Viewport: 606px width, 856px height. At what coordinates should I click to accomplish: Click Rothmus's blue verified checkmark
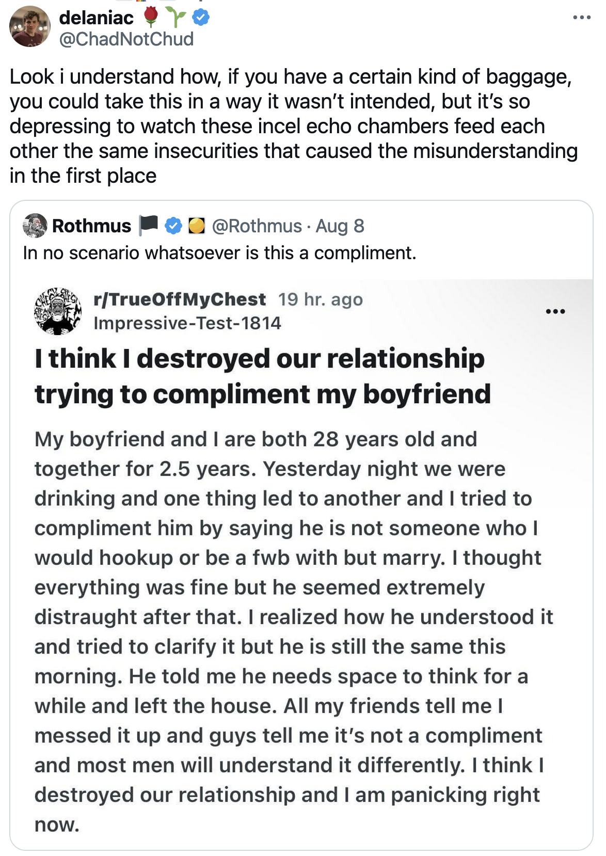[x=173, y=226]
